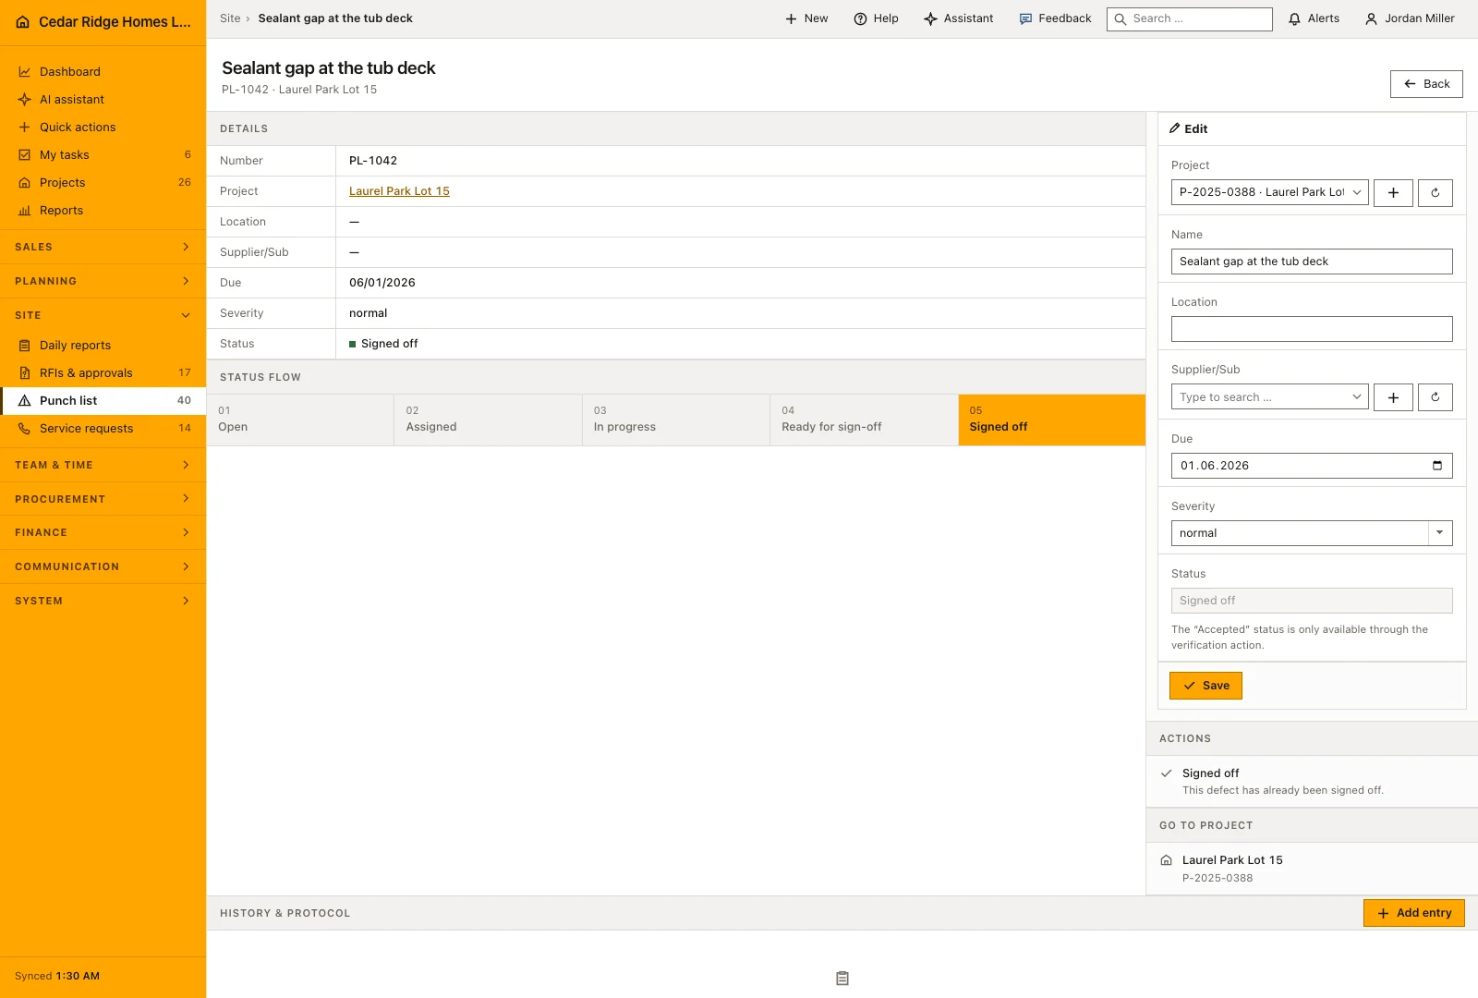Open RFIs & approvals
Image resolution: width=1478 pixels, height=998 pixels.
103,372
